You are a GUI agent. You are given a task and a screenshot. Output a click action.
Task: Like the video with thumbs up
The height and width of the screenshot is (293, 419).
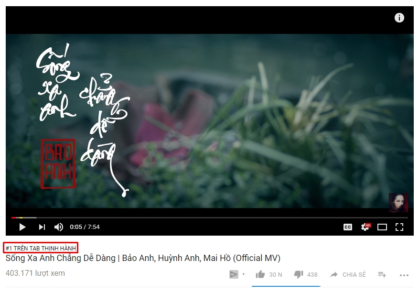point(260,274)
